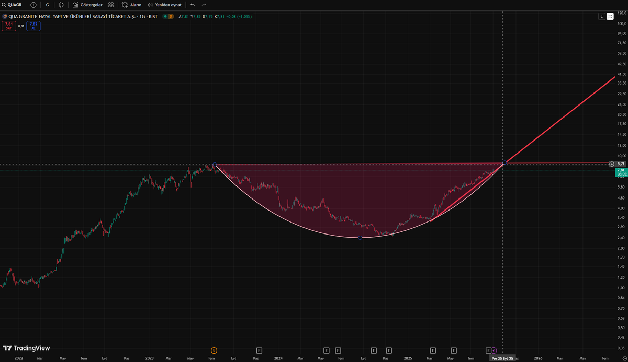Viewport: 628px width, 362px height.
Task: Select the cup curve's bottom anchor point
Action: click(x=360, y=238)
